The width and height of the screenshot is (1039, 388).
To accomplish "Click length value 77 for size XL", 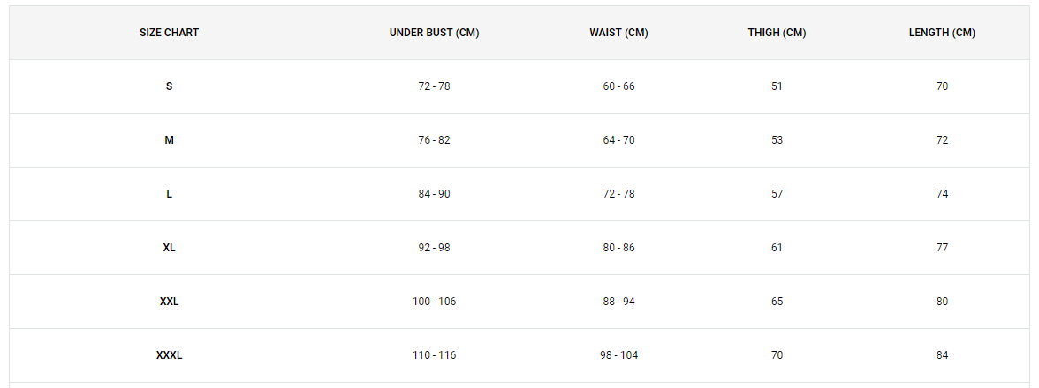I will [942, 247].
